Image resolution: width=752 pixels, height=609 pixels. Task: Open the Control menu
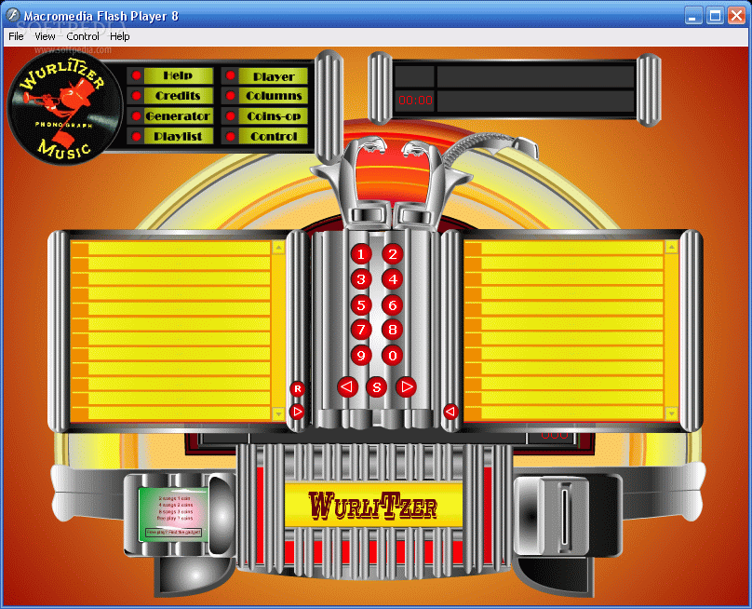tap(83, 36)
